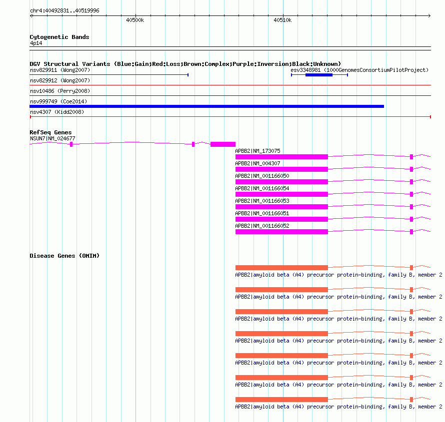Click the thick blue esv3348981 variant block

[x=319, y=75]
